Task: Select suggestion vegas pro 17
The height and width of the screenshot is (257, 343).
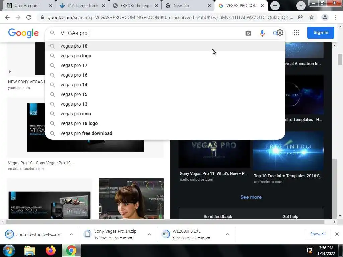Action: tap(165, 65)
